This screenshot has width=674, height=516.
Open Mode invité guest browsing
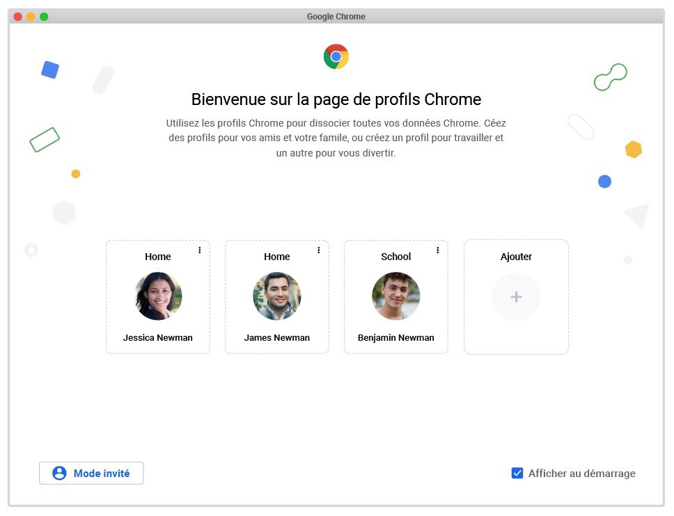pyautogui.click(x=91, y=473)
